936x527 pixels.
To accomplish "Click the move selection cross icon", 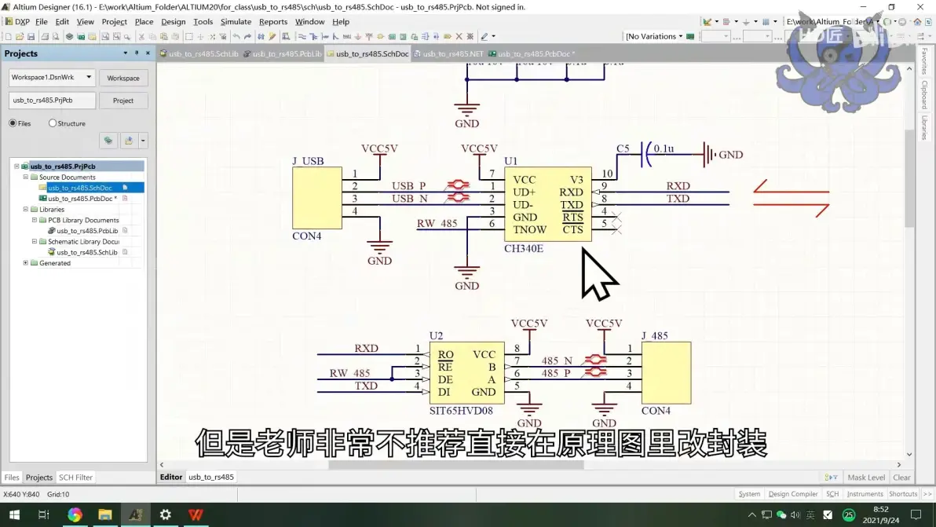I will [200, 36].
